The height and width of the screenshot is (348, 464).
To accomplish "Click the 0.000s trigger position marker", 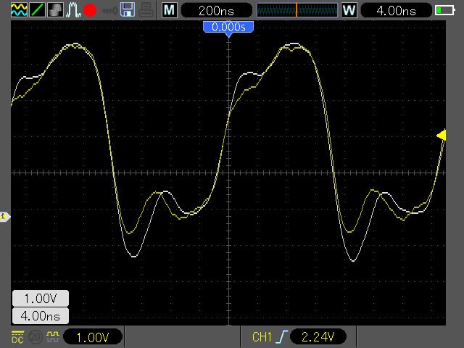I will (228, 28).
